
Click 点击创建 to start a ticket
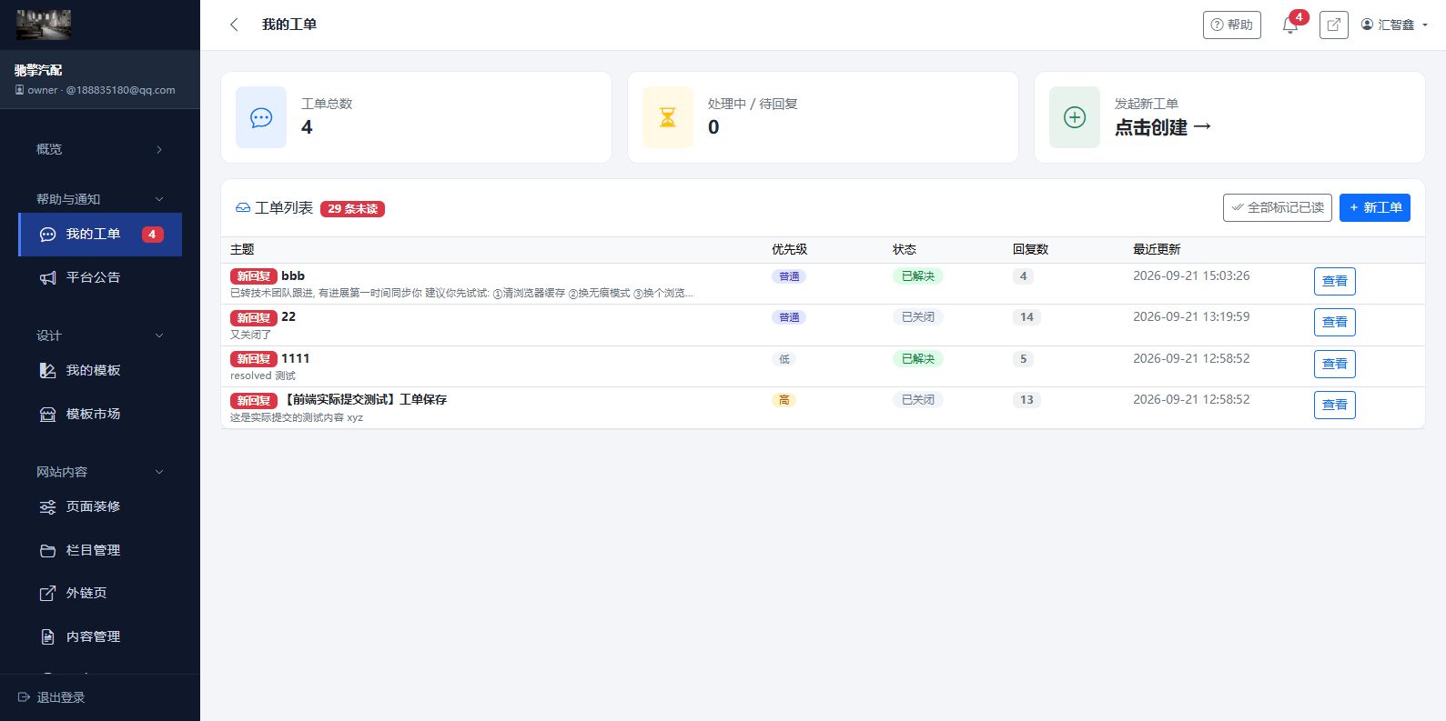(x=1163, y=127)
